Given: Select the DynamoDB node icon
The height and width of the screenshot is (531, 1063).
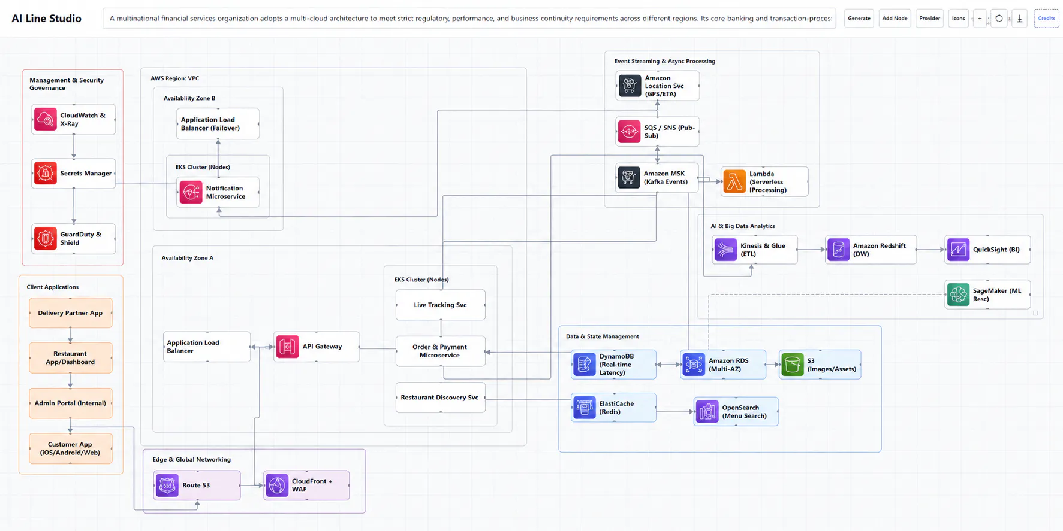Looking at the screenshot, I should (585, 365).
